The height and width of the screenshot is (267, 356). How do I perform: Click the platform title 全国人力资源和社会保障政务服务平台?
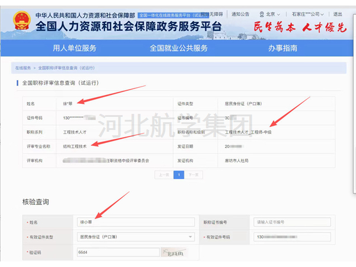point(128,26)
